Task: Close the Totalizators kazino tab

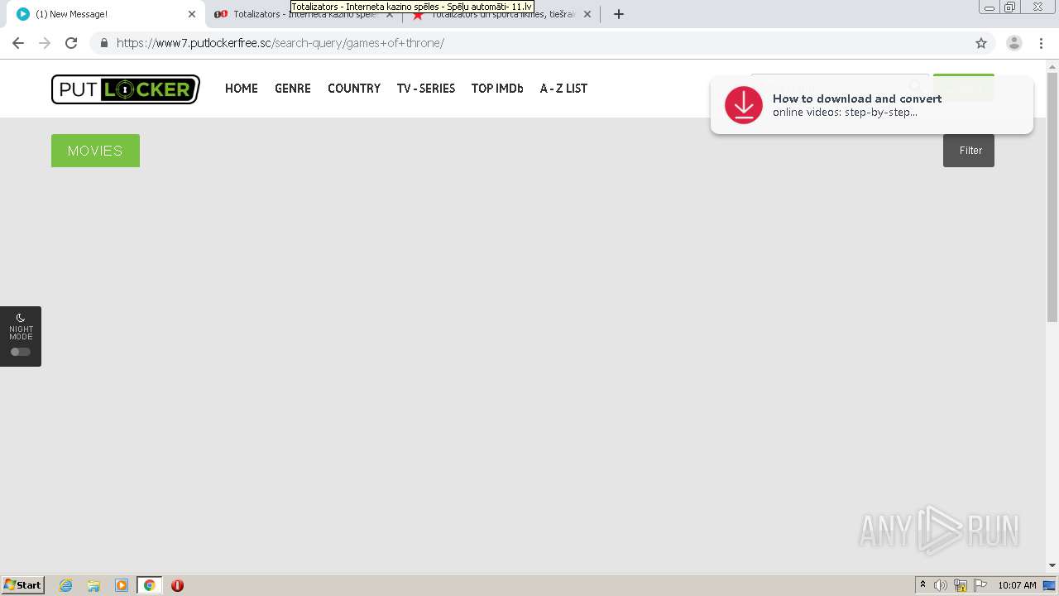Action: (x=390, y=14)
